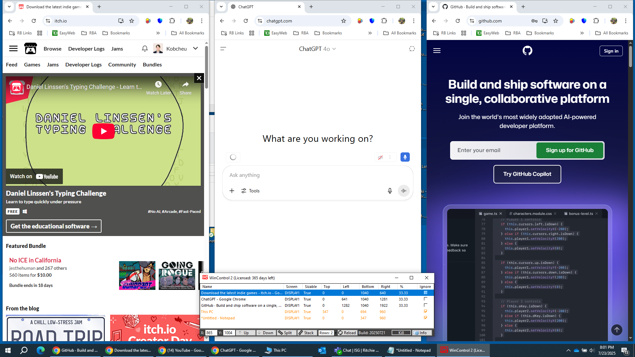Open the Rows dropdown in WinControl
The width and height of the screenshot is (635, 357).
click(x=335, y=333)
